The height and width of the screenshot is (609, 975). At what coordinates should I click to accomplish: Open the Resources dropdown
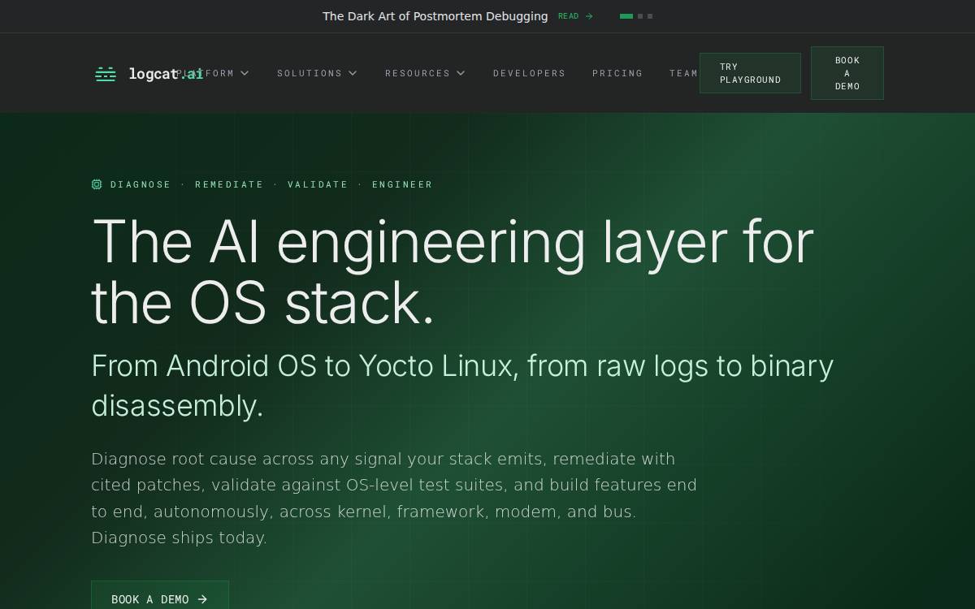425,73
